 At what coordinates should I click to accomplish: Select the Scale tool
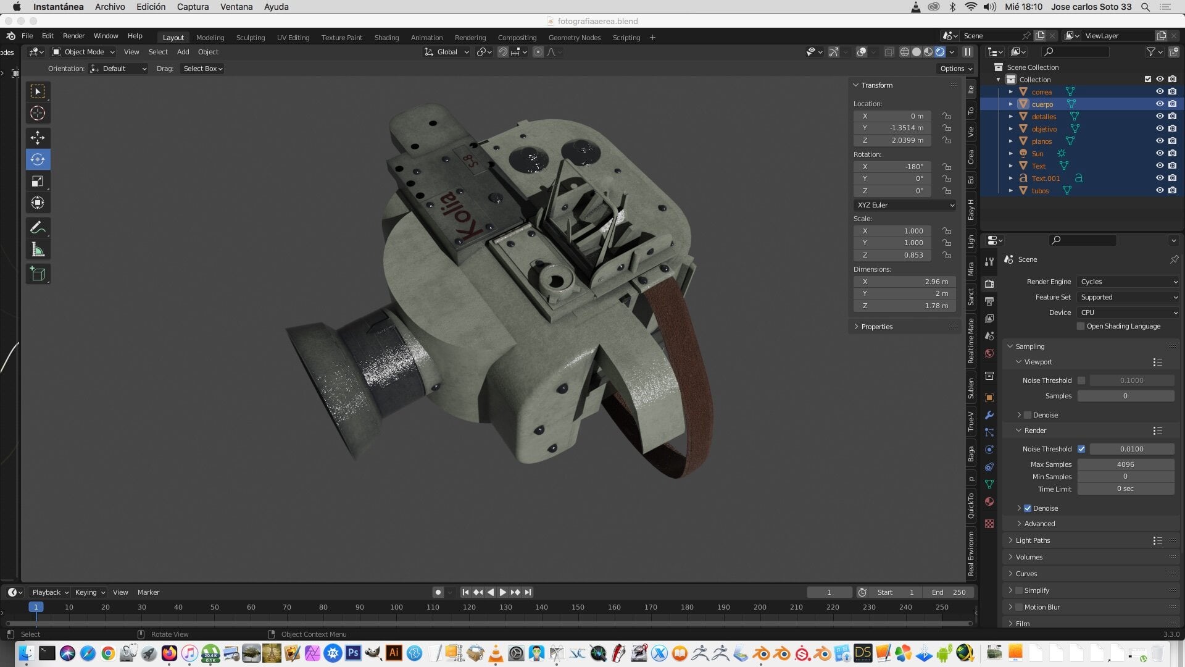pyautogui.click(x=38, y=181)
